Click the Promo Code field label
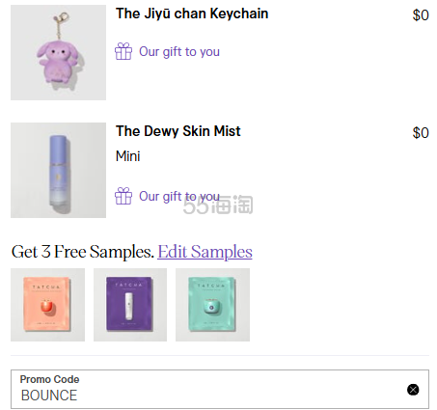Image resolution: width=437 pixels, height=410 pixels. tap(49, 379)
